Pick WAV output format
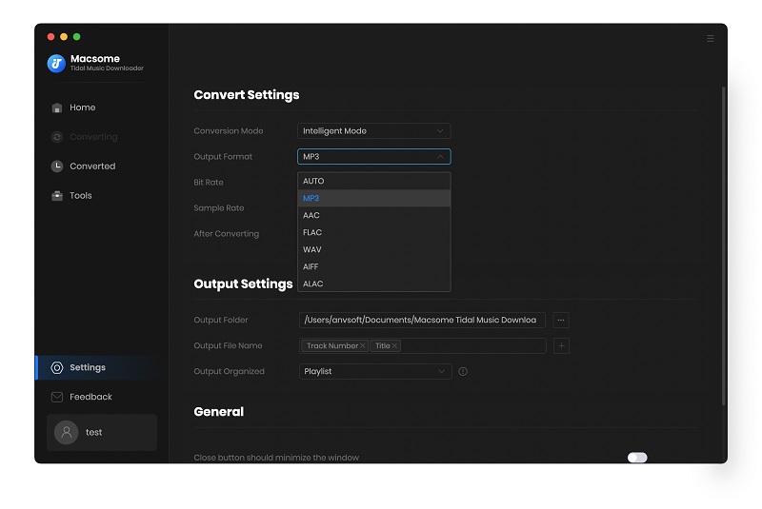The image size is (762, 509). (373, 249)
